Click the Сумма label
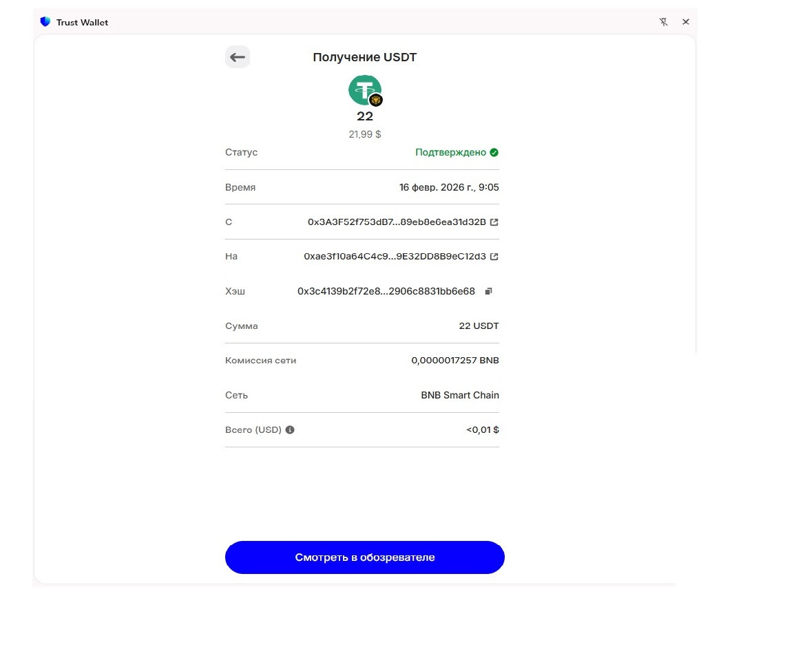This screenshot has width=785, height=660. (x=241, y=326)
